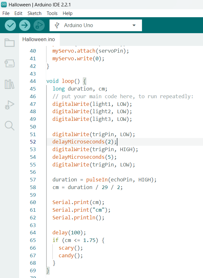
Task: Click 'Serial.println();' line
Action: click(x=78, y=217)
